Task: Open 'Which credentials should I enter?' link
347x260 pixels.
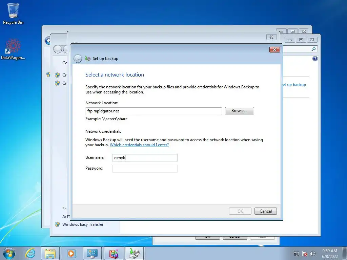Action: tap(139, 145)
